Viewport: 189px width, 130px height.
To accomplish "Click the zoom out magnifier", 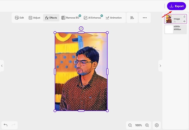I will click(x=130, y=125).
